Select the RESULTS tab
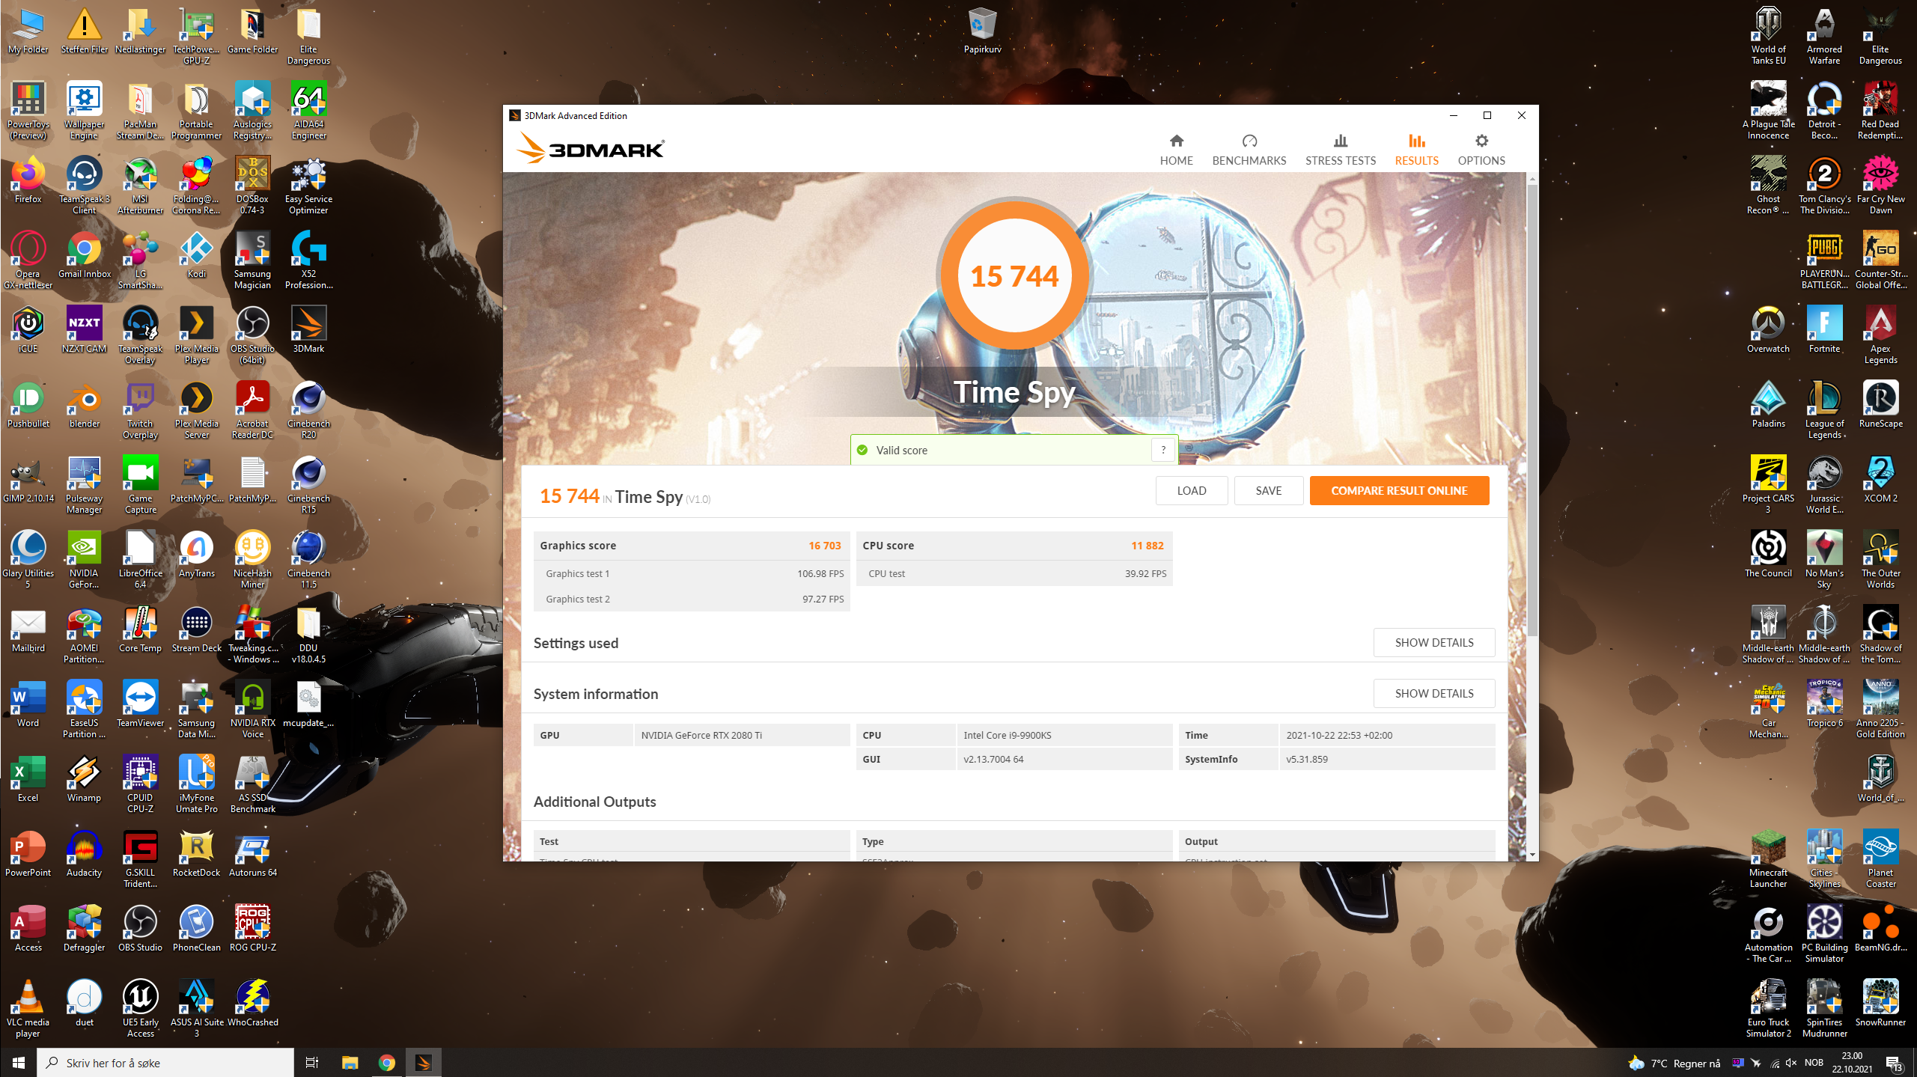 (1416, 149)
